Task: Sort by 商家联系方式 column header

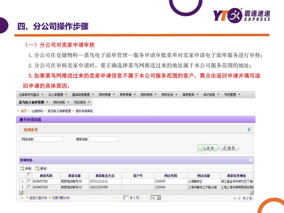Action: tap(105, 176)
